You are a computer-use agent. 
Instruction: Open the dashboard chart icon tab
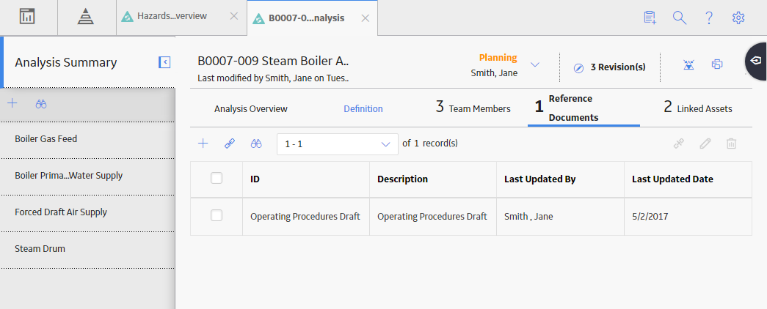29,17
